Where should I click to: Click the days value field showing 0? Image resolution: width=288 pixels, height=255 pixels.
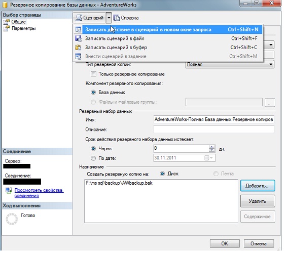pyautogui.click(x=181, y=148)
